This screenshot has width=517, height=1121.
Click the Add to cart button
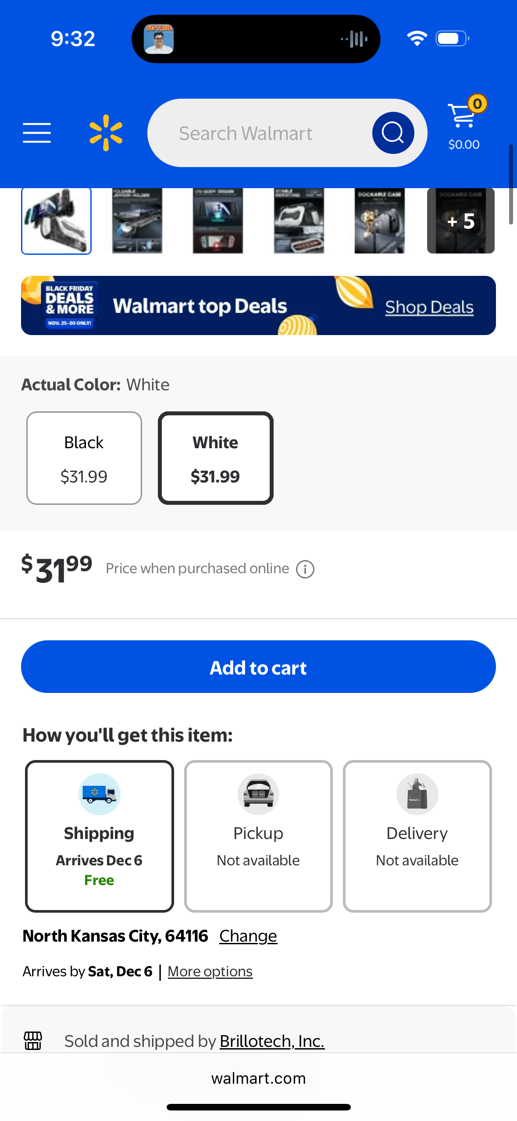pos(258,667)
